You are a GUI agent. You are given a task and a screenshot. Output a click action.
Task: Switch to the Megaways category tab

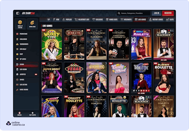click(126, 19)
